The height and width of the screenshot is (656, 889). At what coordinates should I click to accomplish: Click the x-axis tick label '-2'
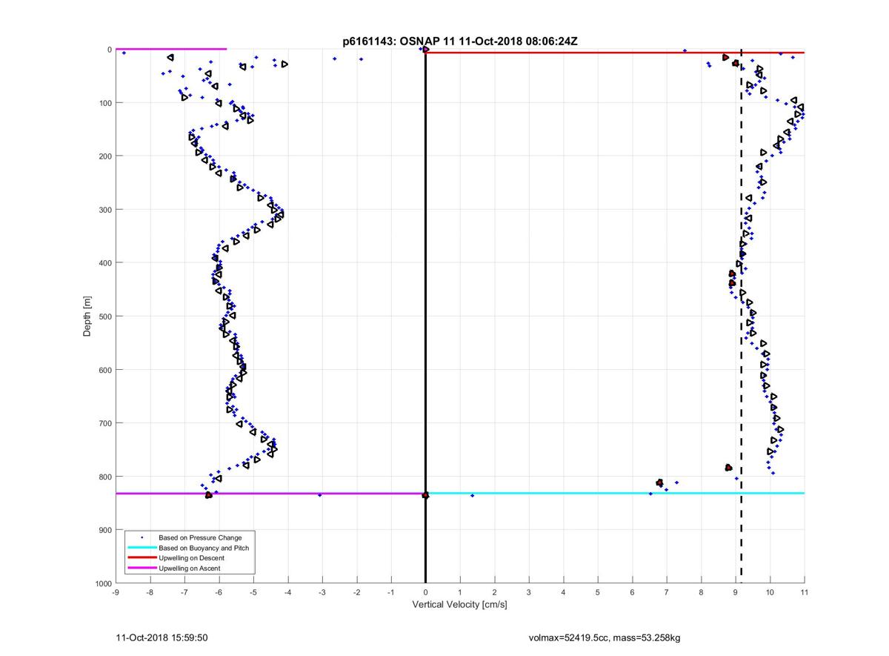(356, 592)
